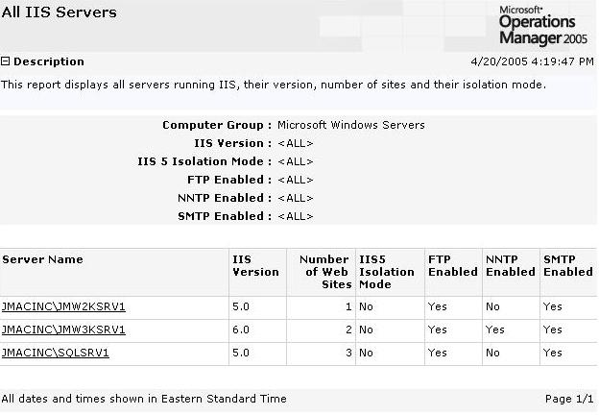Screen dimensions: 599x415
Task: Click the All IIS Servers report title
Action: pyautogui.click(x=59, y=12)
